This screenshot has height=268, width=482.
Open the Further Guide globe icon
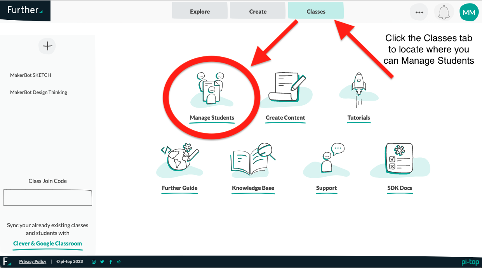tap(180, 160)
